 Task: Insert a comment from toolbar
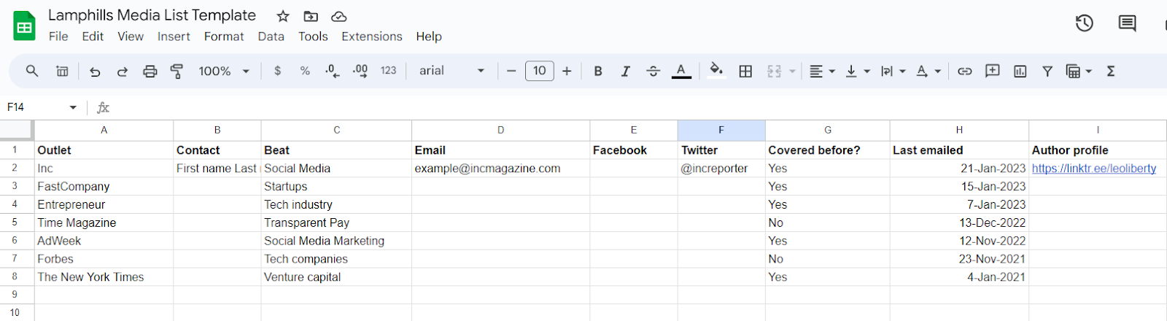click(x=992, y=71)
